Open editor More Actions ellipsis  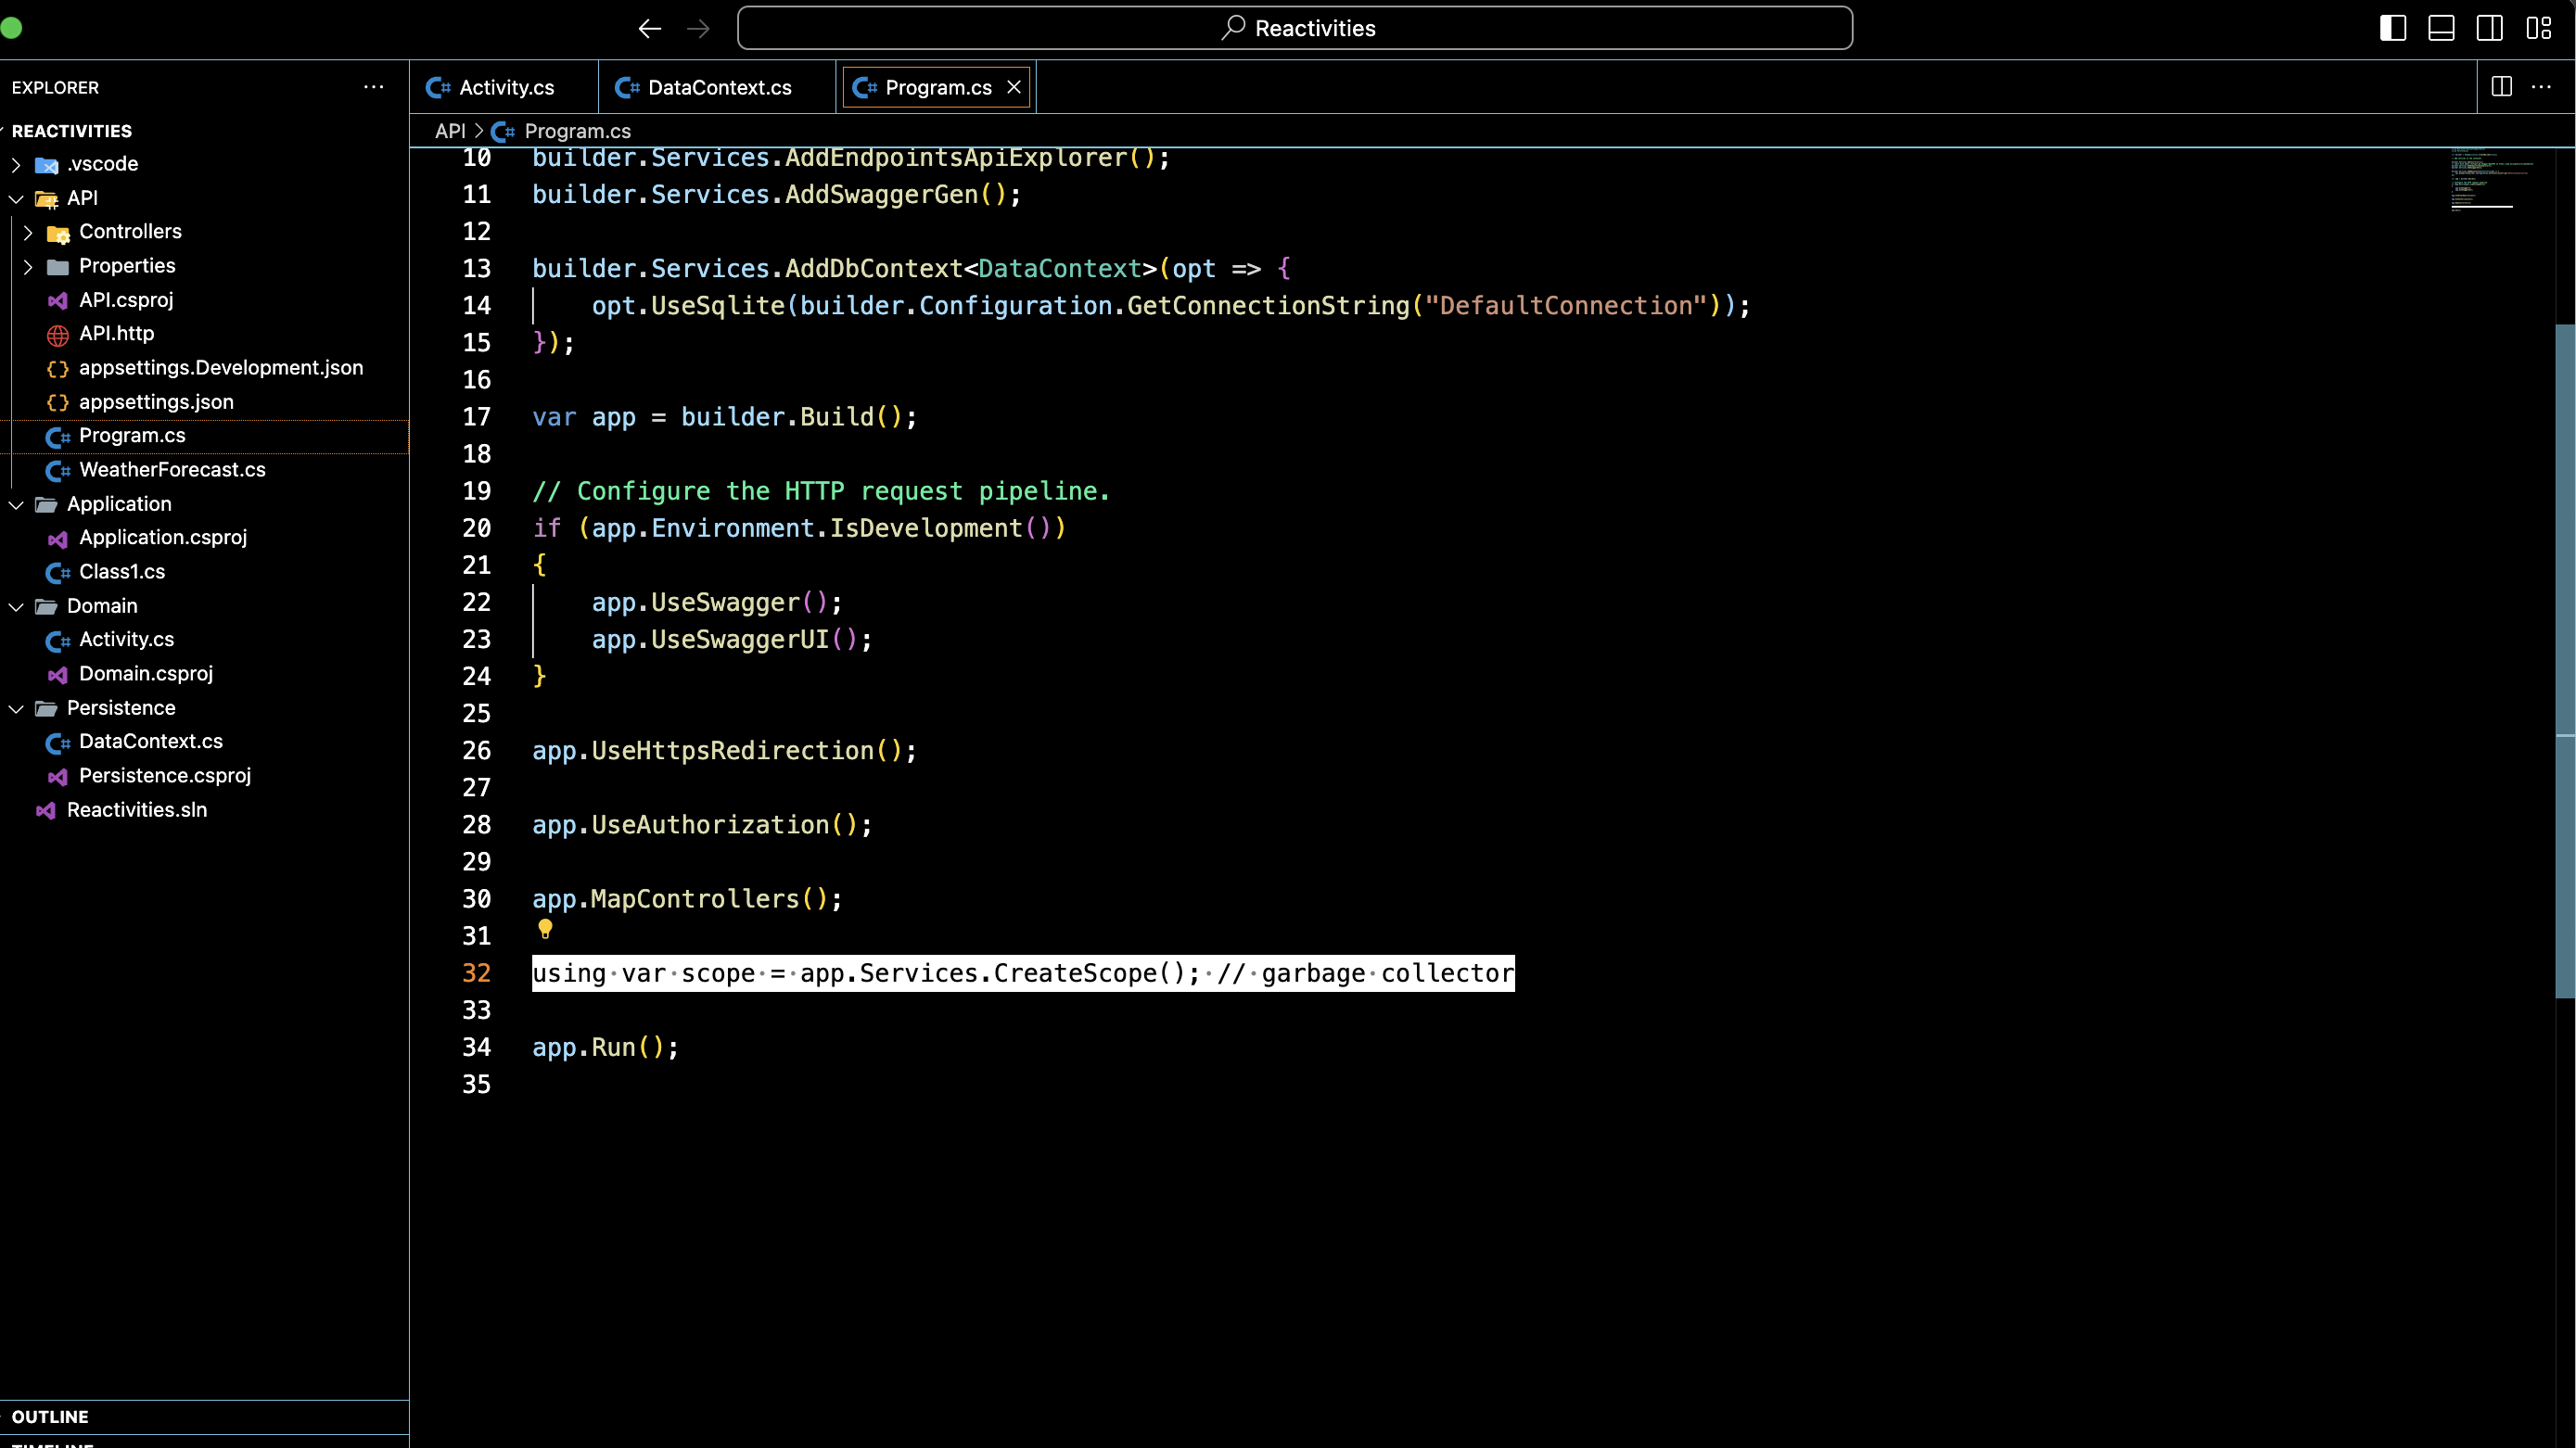(x=2541, y=87)
